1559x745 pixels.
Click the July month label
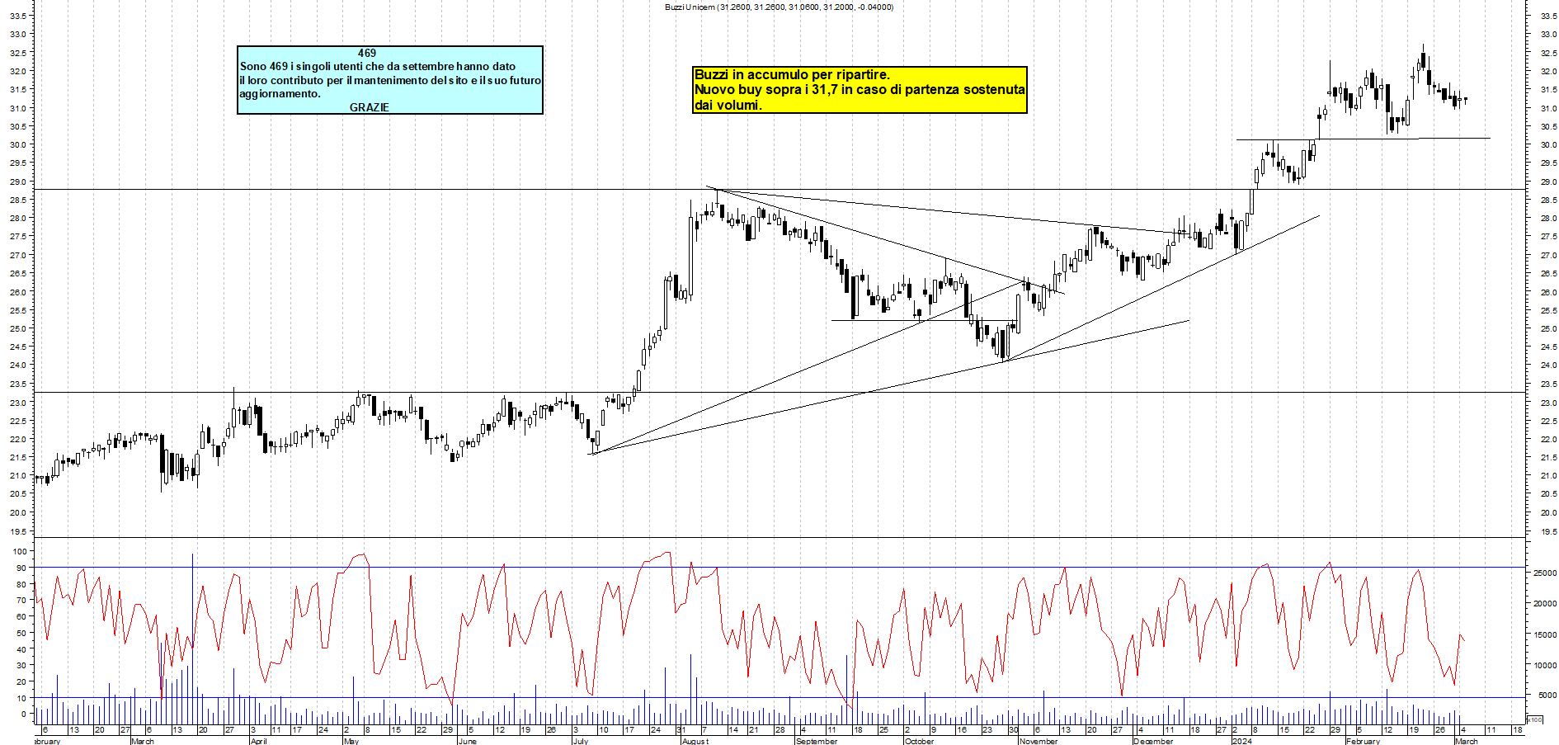[581, 741]
